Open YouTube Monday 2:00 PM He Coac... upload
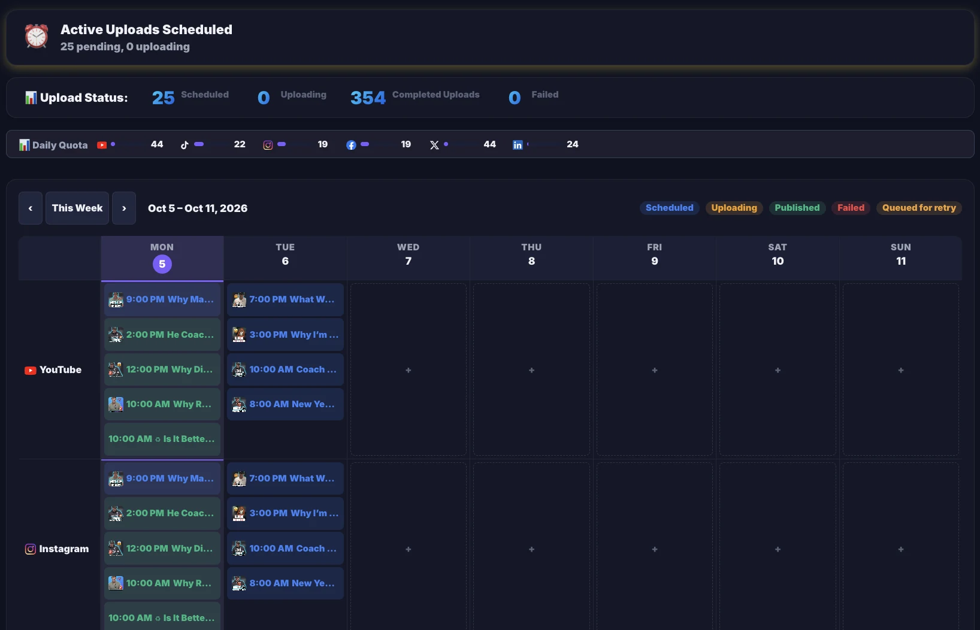Image resolution: width=980 pixels, height=630 pixels. click(162, 335)
